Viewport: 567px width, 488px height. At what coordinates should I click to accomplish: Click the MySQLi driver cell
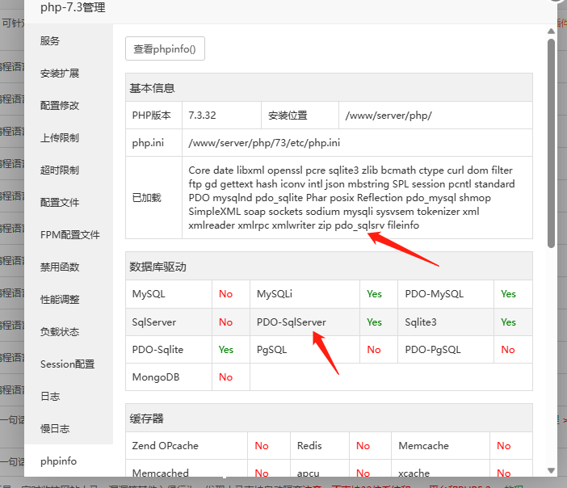click(x=304, y=294)
